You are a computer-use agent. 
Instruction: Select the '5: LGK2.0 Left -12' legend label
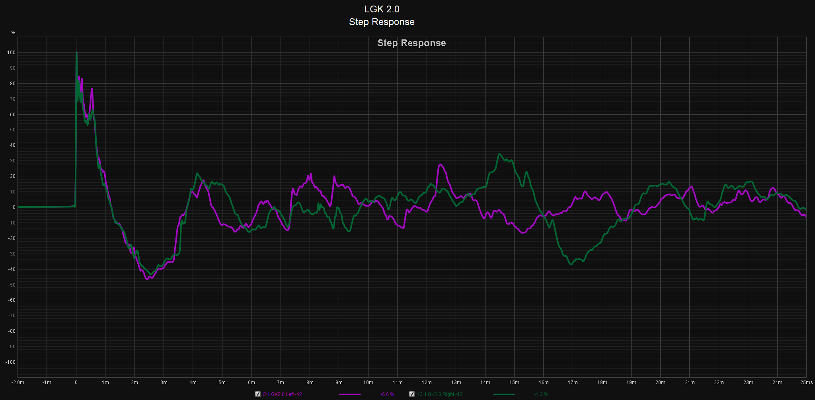click(x=283, y=394)
